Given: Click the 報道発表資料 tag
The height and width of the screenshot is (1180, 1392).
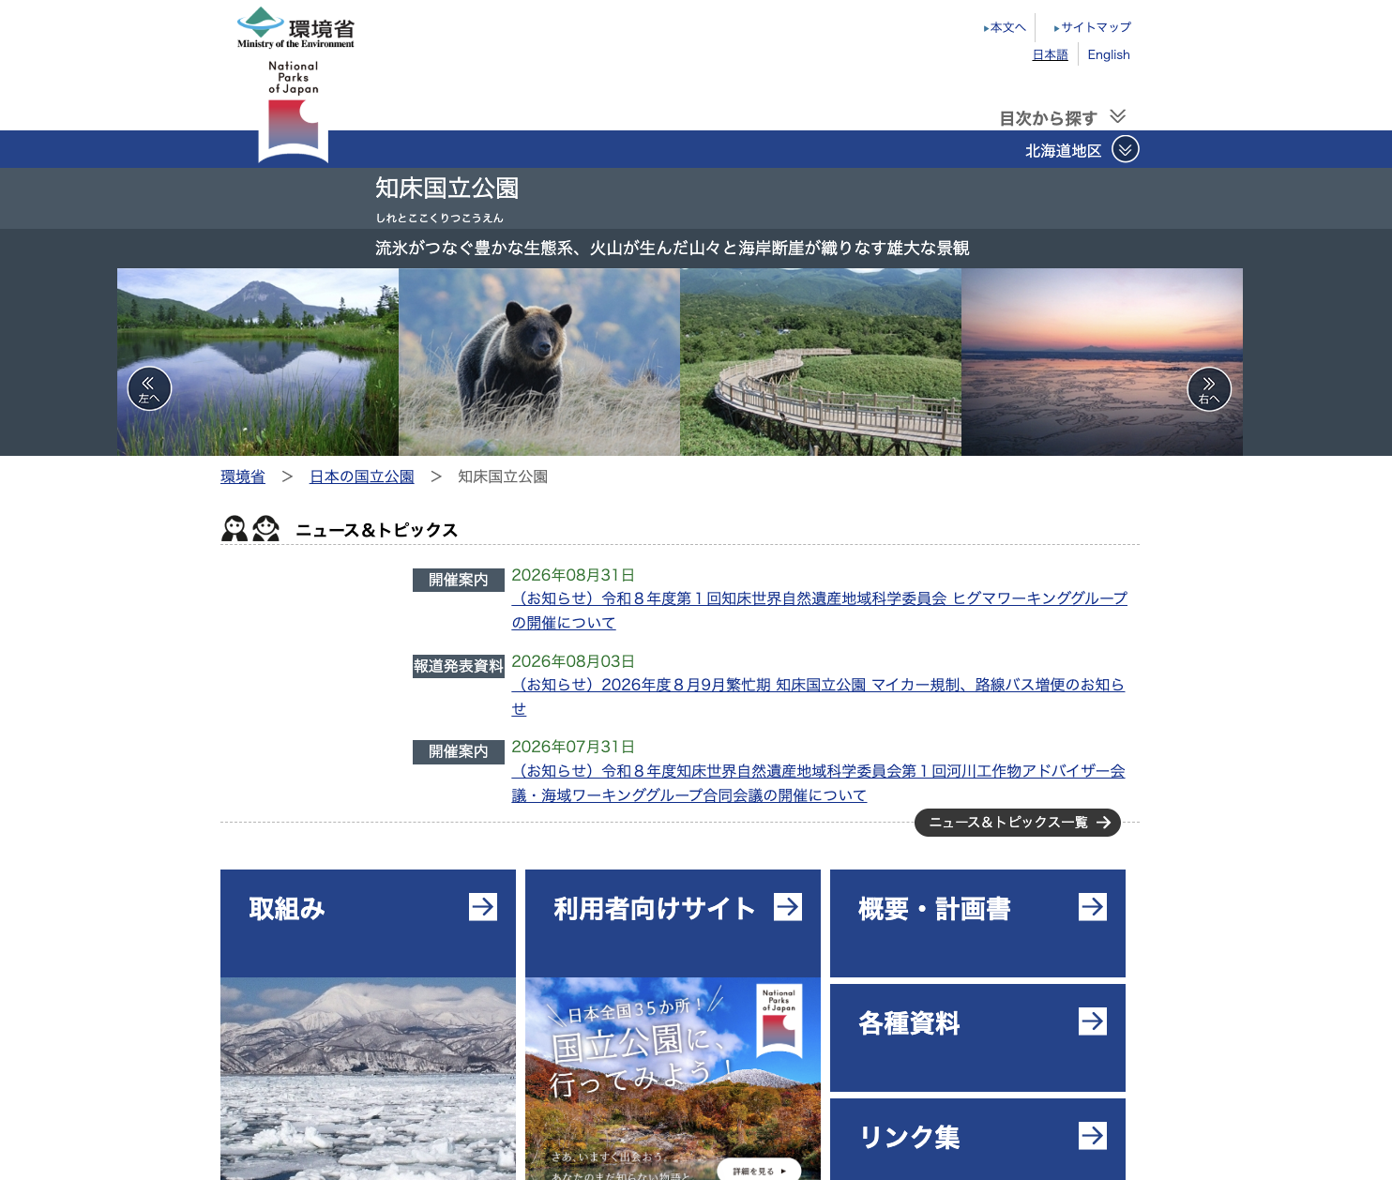Looking at the screenshot, I should pos(459,666).
